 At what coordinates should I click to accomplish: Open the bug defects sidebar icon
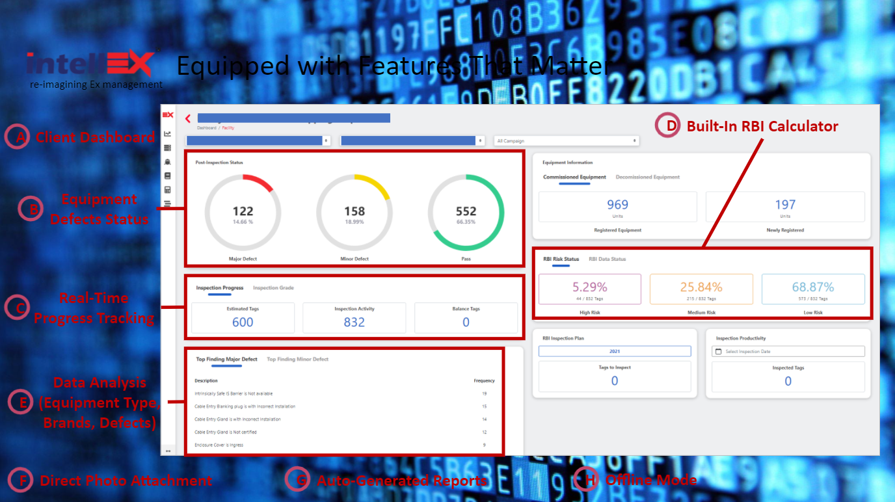click(x=168, y=162)
